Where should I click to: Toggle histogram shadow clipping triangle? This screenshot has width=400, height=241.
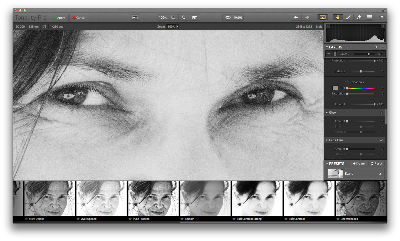click(328, 25)
